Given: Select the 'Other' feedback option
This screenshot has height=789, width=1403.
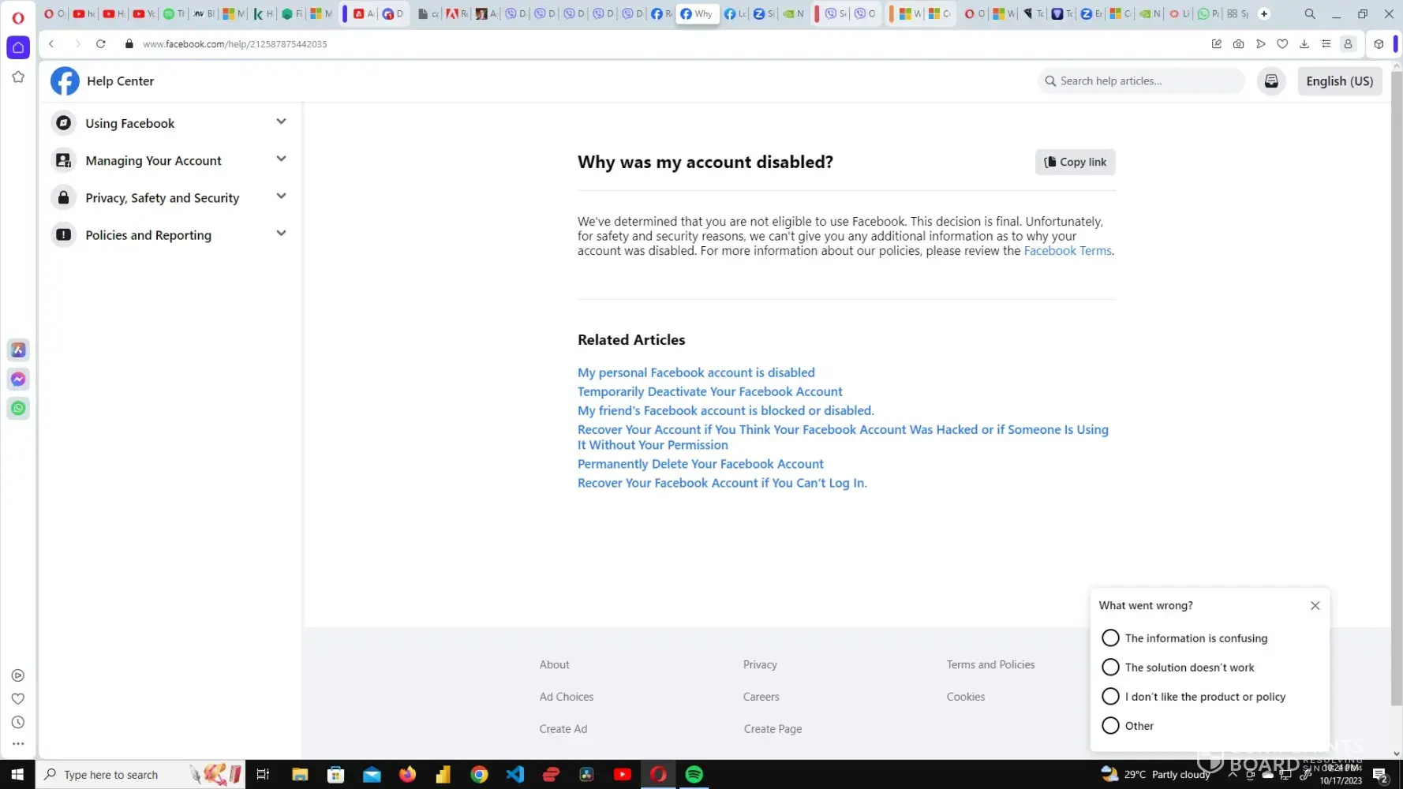Looking at the screenshot, I should click(x=1110, y=726).
